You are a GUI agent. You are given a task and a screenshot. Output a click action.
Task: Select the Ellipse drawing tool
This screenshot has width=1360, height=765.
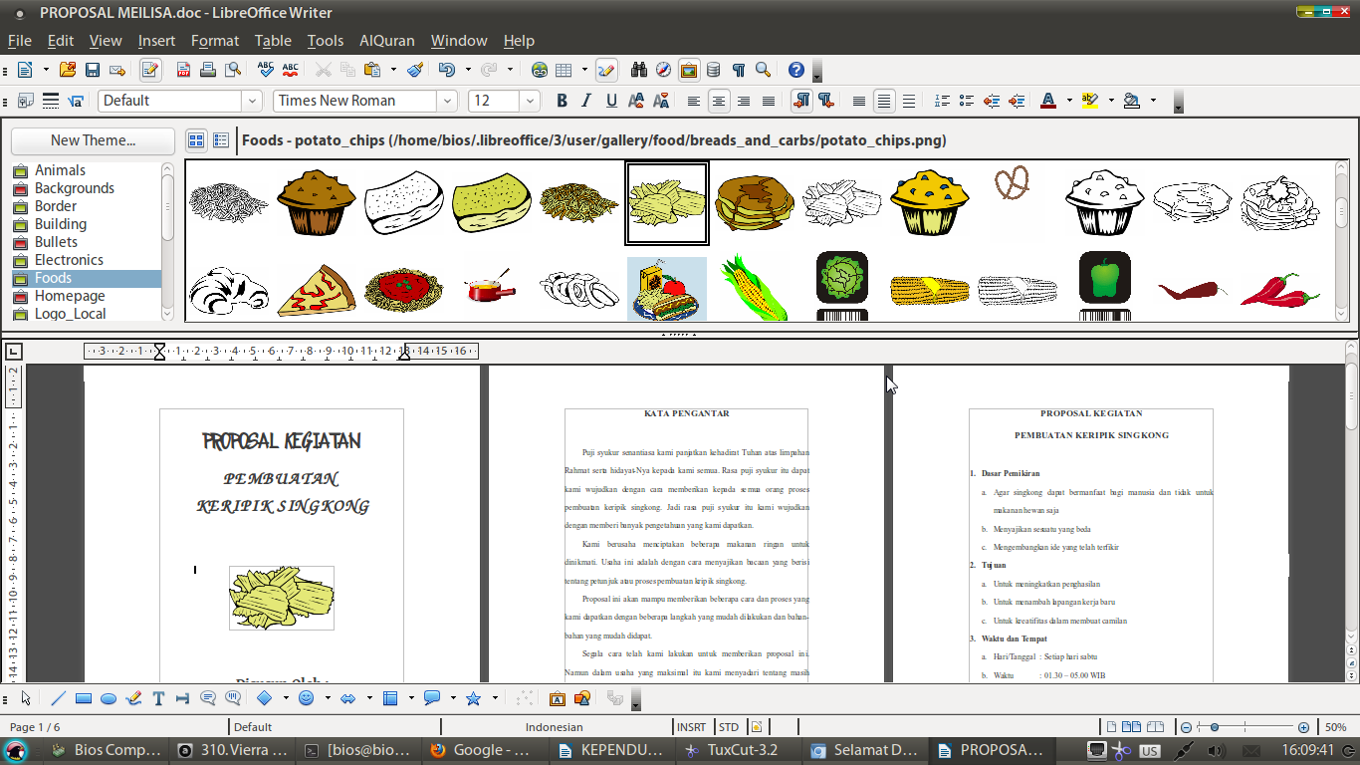[x=109, y=698]
